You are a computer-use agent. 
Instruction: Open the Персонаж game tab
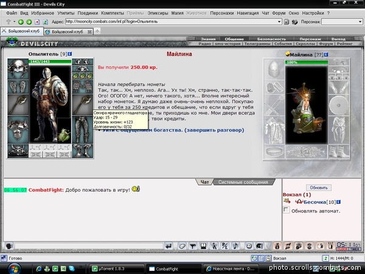[310, 39]
